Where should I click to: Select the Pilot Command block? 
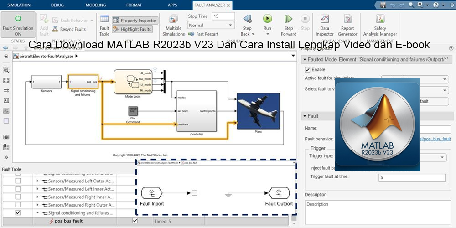[133, 111]
